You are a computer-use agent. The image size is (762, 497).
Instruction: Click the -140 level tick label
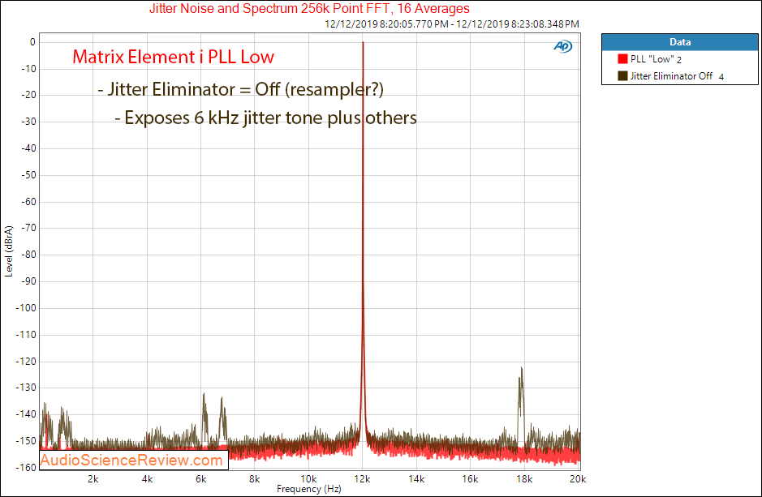click(x=26, y=414)
